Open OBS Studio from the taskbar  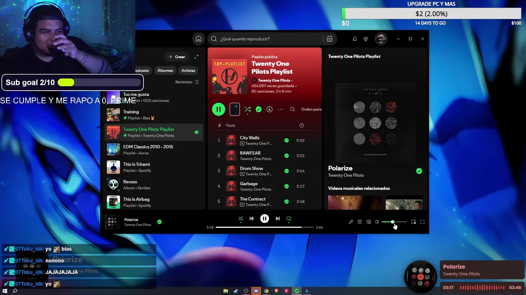coord(246,291)
